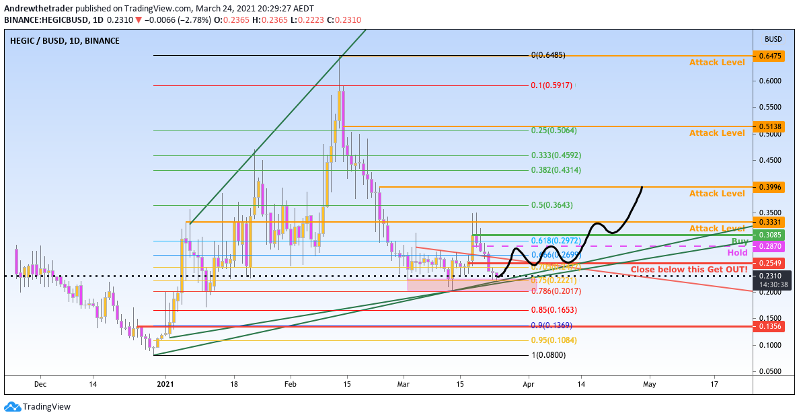Click the 14:30:38 countdown timer label
The image size is (799, 419).
point(773,285)
